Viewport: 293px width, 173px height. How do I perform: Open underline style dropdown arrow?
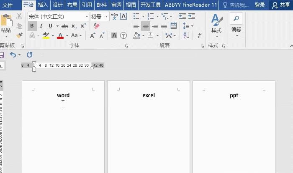click(57, 26)
